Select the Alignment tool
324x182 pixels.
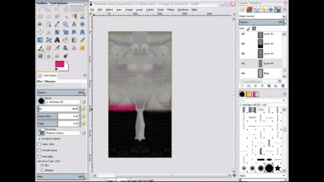(x=40, y=32)
